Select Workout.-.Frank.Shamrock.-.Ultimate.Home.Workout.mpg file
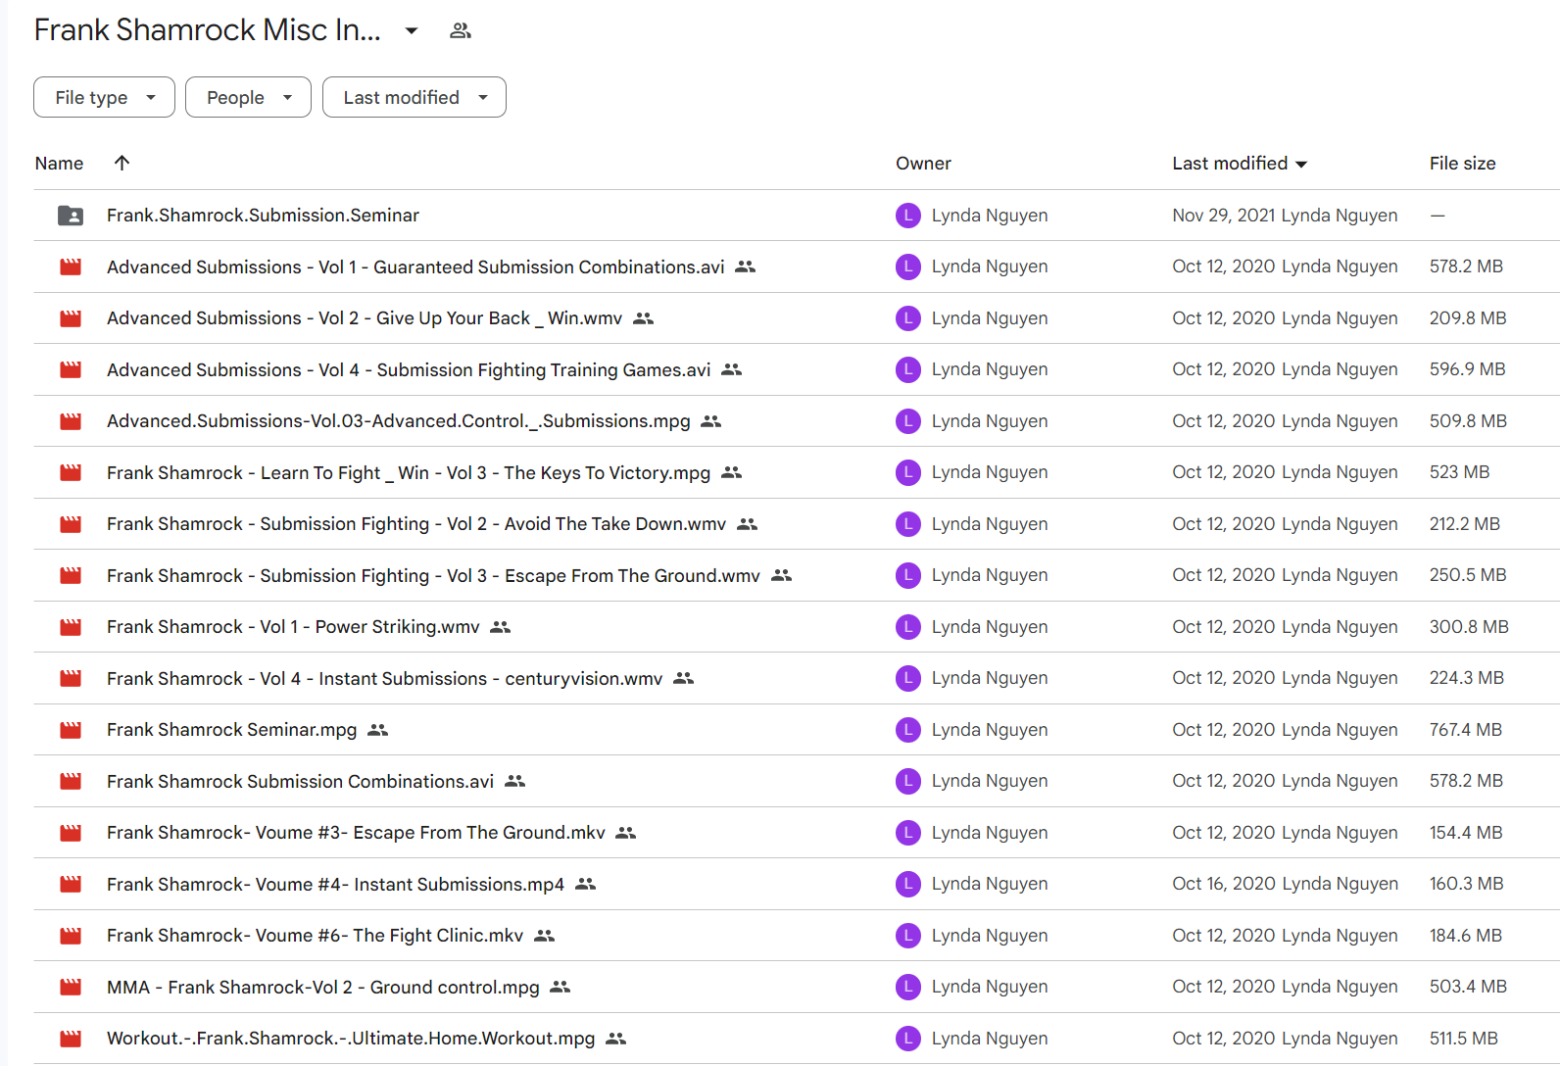 351,1039
